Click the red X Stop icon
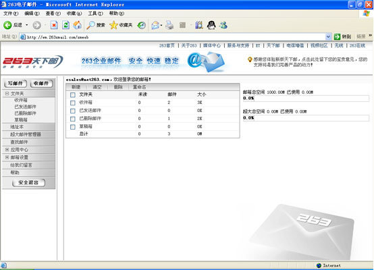The image size is (374, 270). click(54, 25)
